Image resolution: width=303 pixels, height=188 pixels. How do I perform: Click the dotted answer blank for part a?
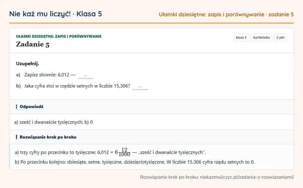click(x=85, y=76)
